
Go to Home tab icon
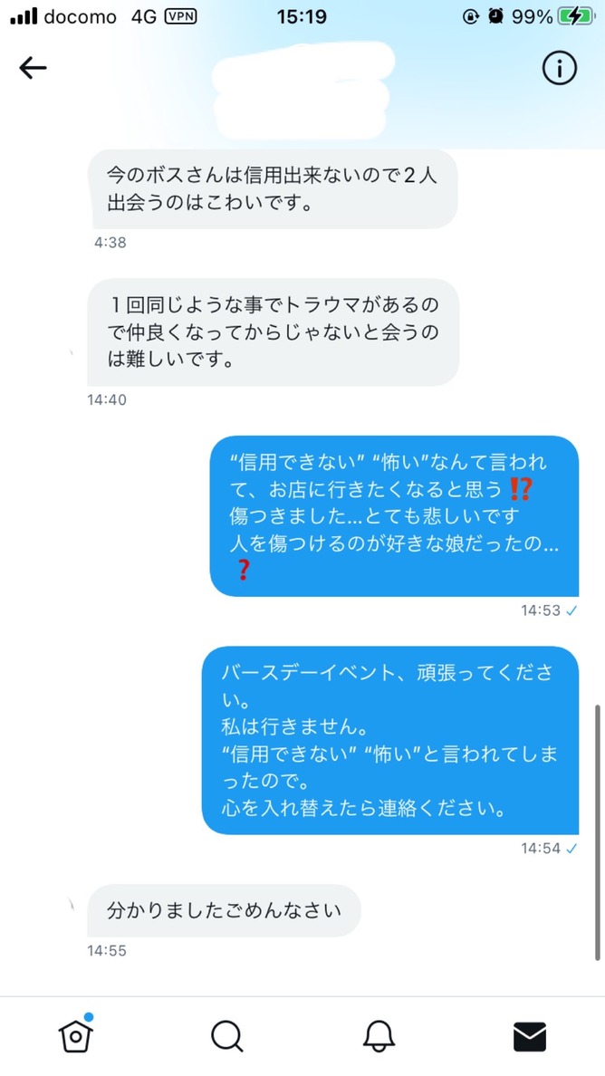click(x=76, y=1035)
